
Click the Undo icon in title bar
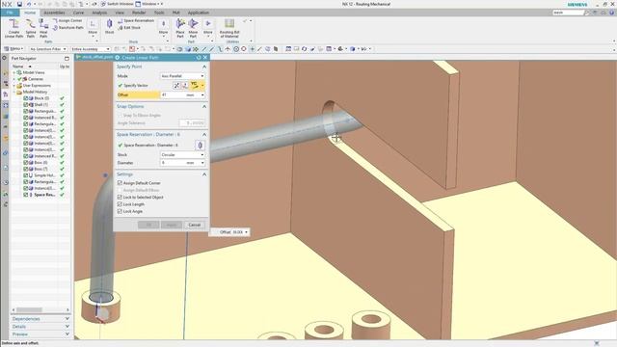tap(29, 4)
